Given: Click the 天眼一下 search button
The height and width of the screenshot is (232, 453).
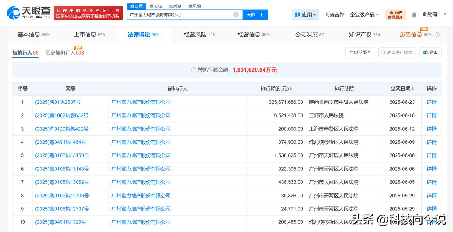Looking at the screenshot, I should point(255,15).
